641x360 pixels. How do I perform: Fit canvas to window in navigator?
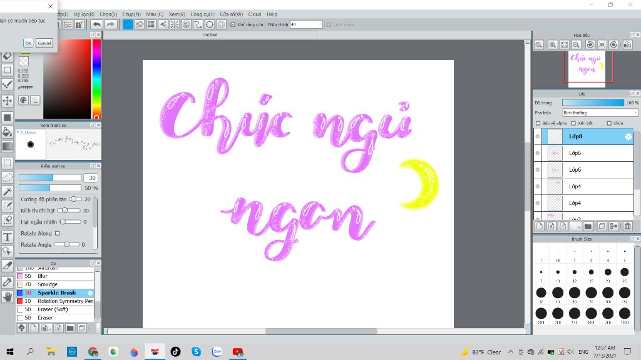565,45
